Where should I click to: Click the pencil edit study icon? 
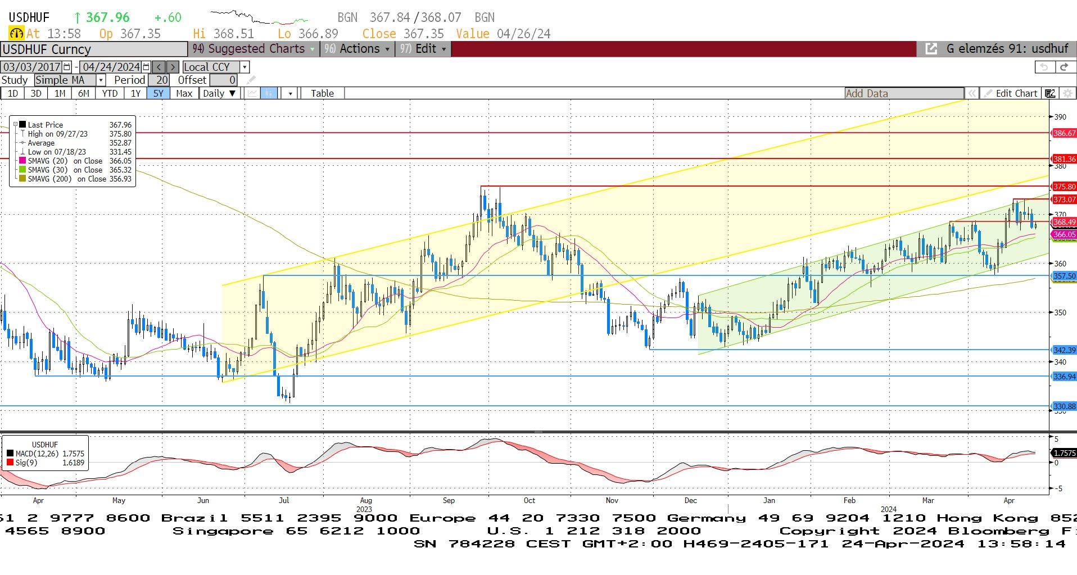pos(251,80)
